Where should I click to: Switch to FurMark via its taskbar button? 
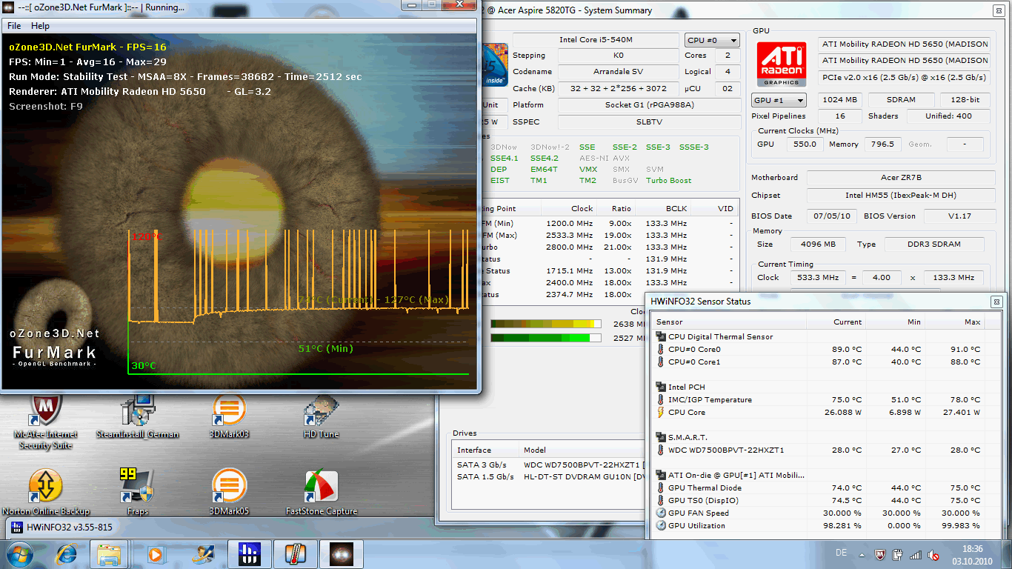tap(340, 554)
